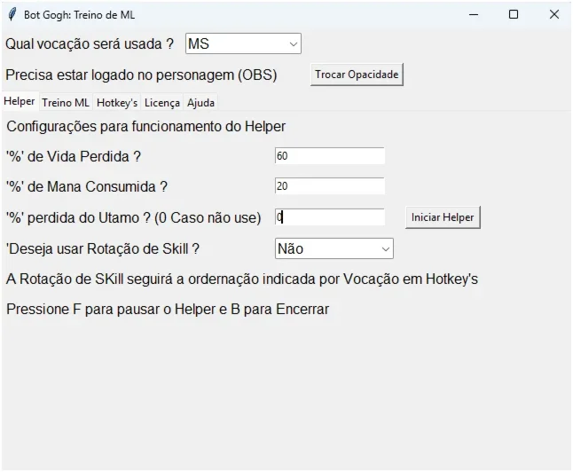573x472 pixels.
Task: Expand the vocação combo box arrow
Action: click(x=293, y=44)
